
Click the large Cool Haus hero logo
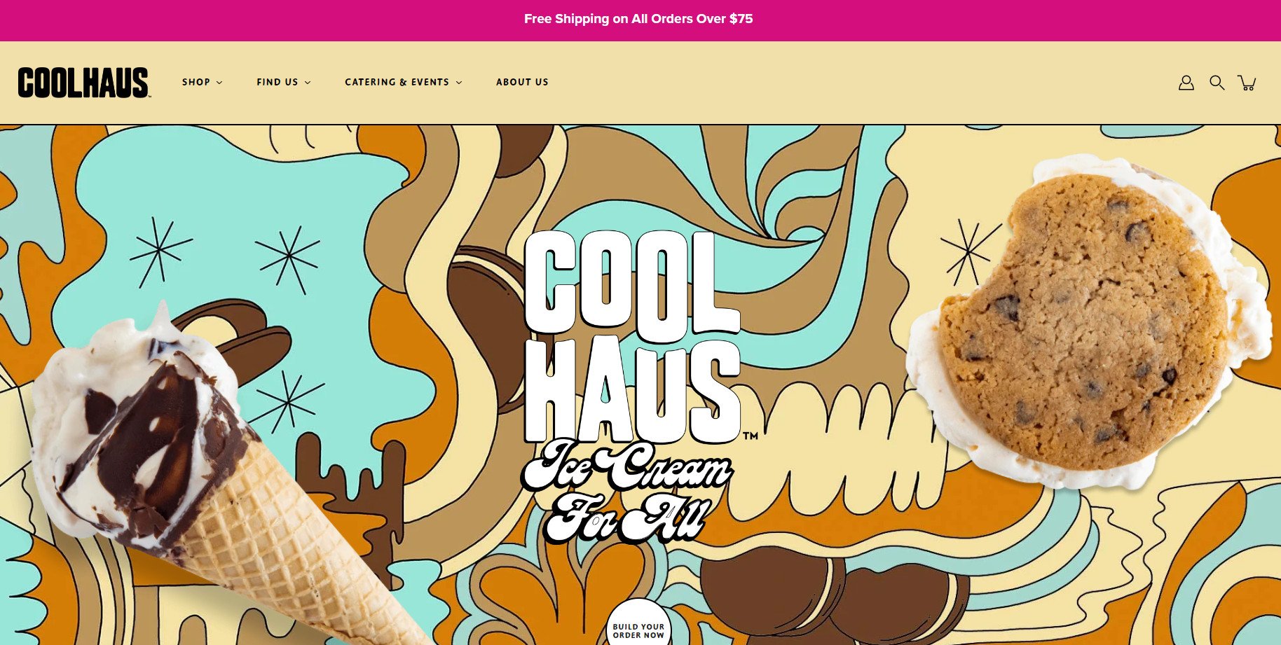click(x=632, y=336)
